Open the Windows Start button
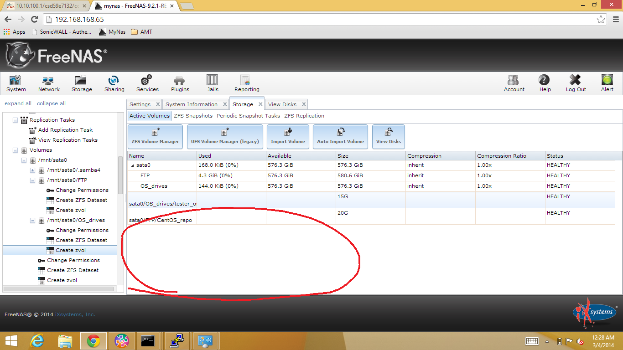This screenshot has width=623, height=350. [11, 341]
